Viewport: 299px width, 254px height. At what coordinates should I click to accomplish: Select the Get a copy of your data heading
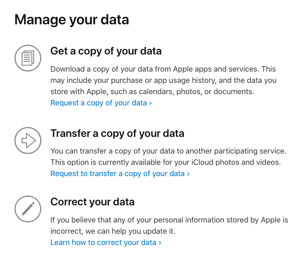[106, 51]
